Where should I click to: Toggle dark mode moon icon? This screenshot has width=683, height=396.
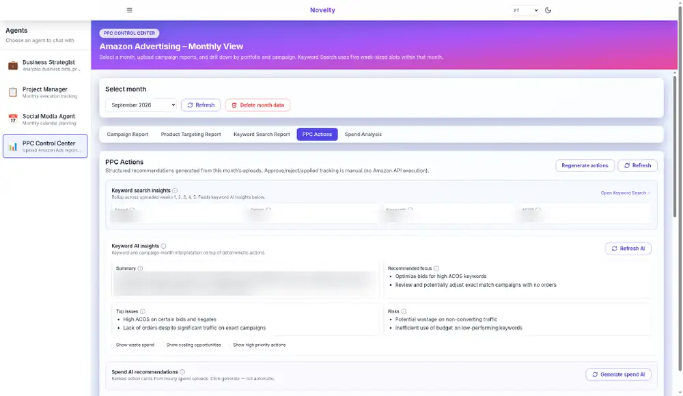pos(548,10)
